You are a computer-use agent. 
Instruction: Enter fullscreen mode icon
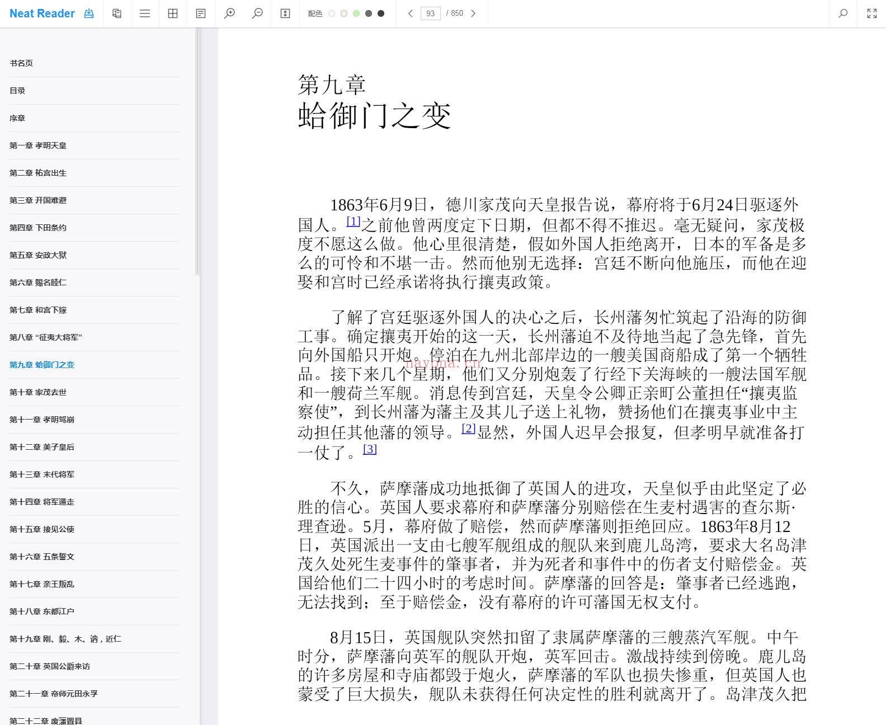[871, 13]
